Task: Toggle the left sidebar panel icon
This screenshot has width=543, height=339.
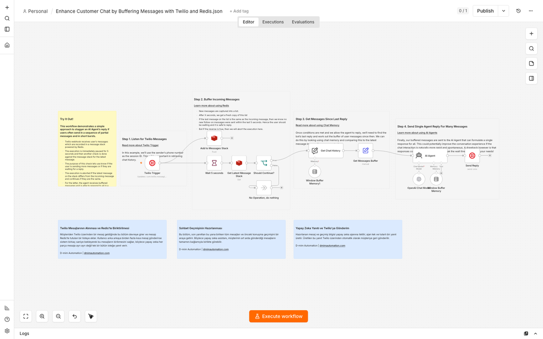Action: pos(7,29)
